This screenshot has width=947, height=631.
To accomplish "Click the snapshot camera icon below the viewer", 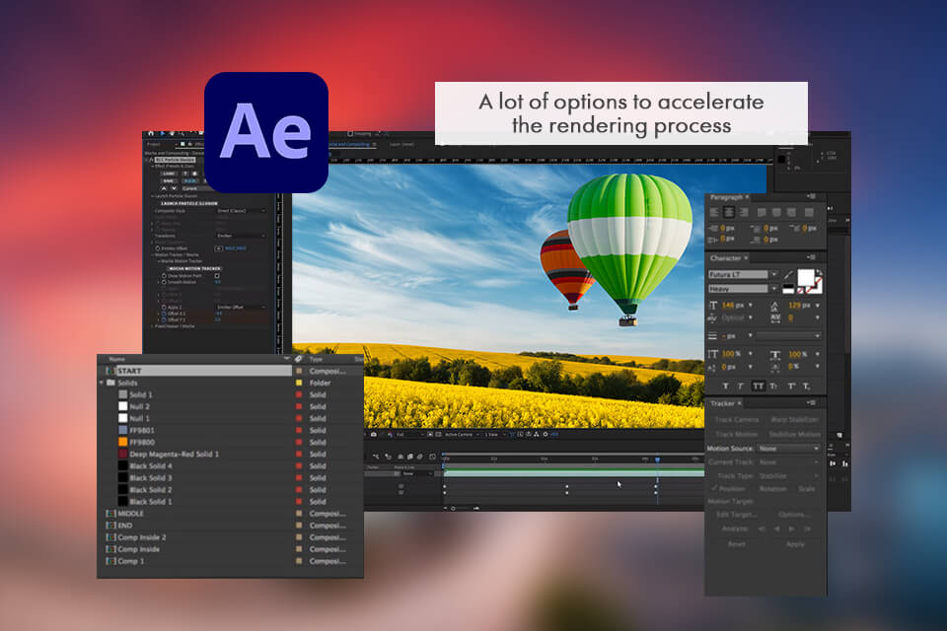I will [x=373, y=434].
